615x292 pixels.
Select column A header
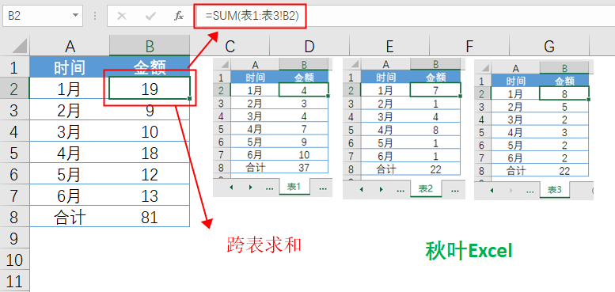[x=70, y=46]
